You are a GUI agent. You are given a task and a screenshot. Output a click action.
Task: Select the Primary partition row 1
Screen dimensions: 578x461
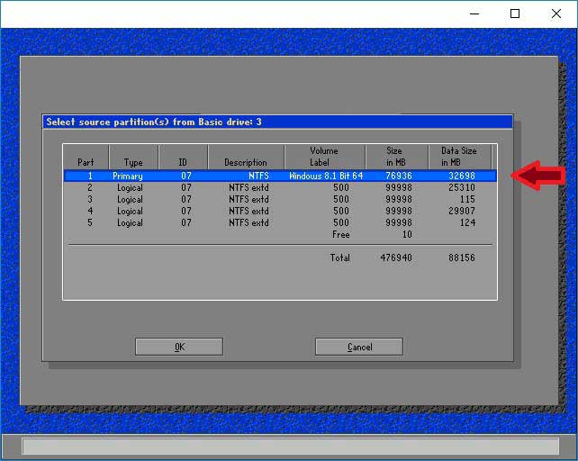point(279,176)
